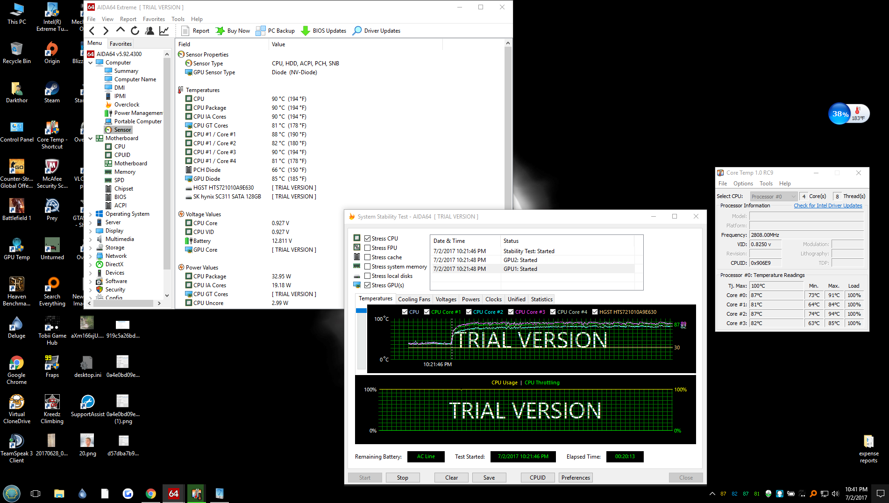Screen dimensions: 889x503
Task: Open BIOS Updates from the toolbar
Action: 324,31
